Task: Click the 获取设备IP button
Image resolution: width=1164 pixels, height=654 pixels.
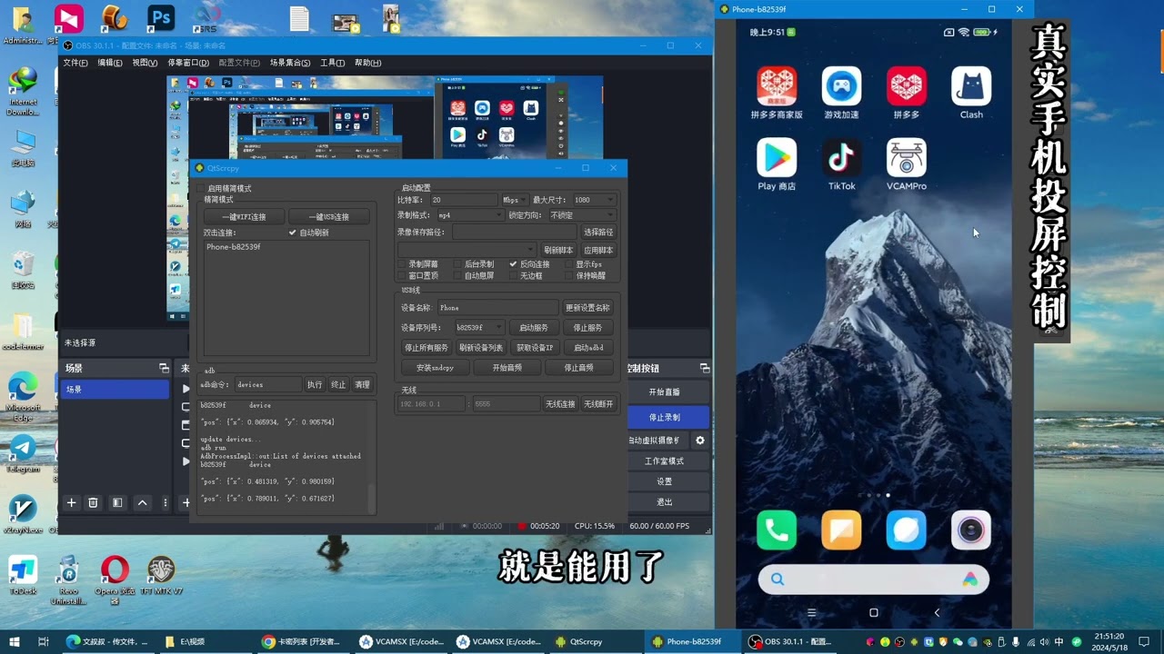Action: 535,347
